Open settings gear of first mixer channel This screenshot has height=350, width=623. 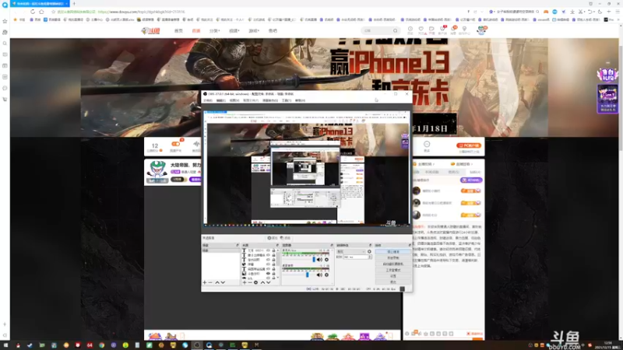326,260
